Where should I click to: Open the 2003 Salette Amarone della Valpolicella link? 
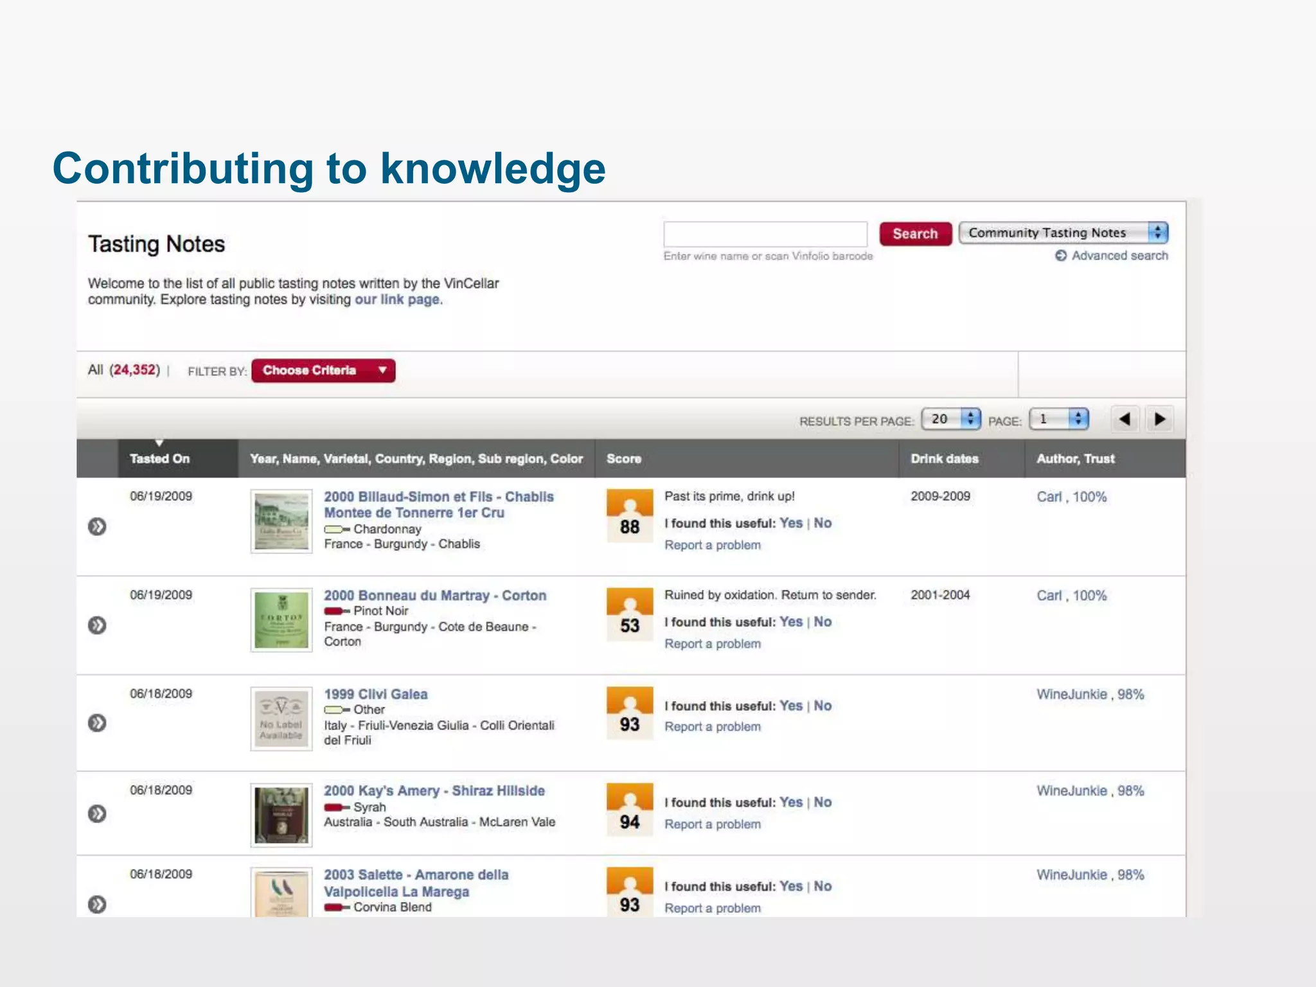416,883
